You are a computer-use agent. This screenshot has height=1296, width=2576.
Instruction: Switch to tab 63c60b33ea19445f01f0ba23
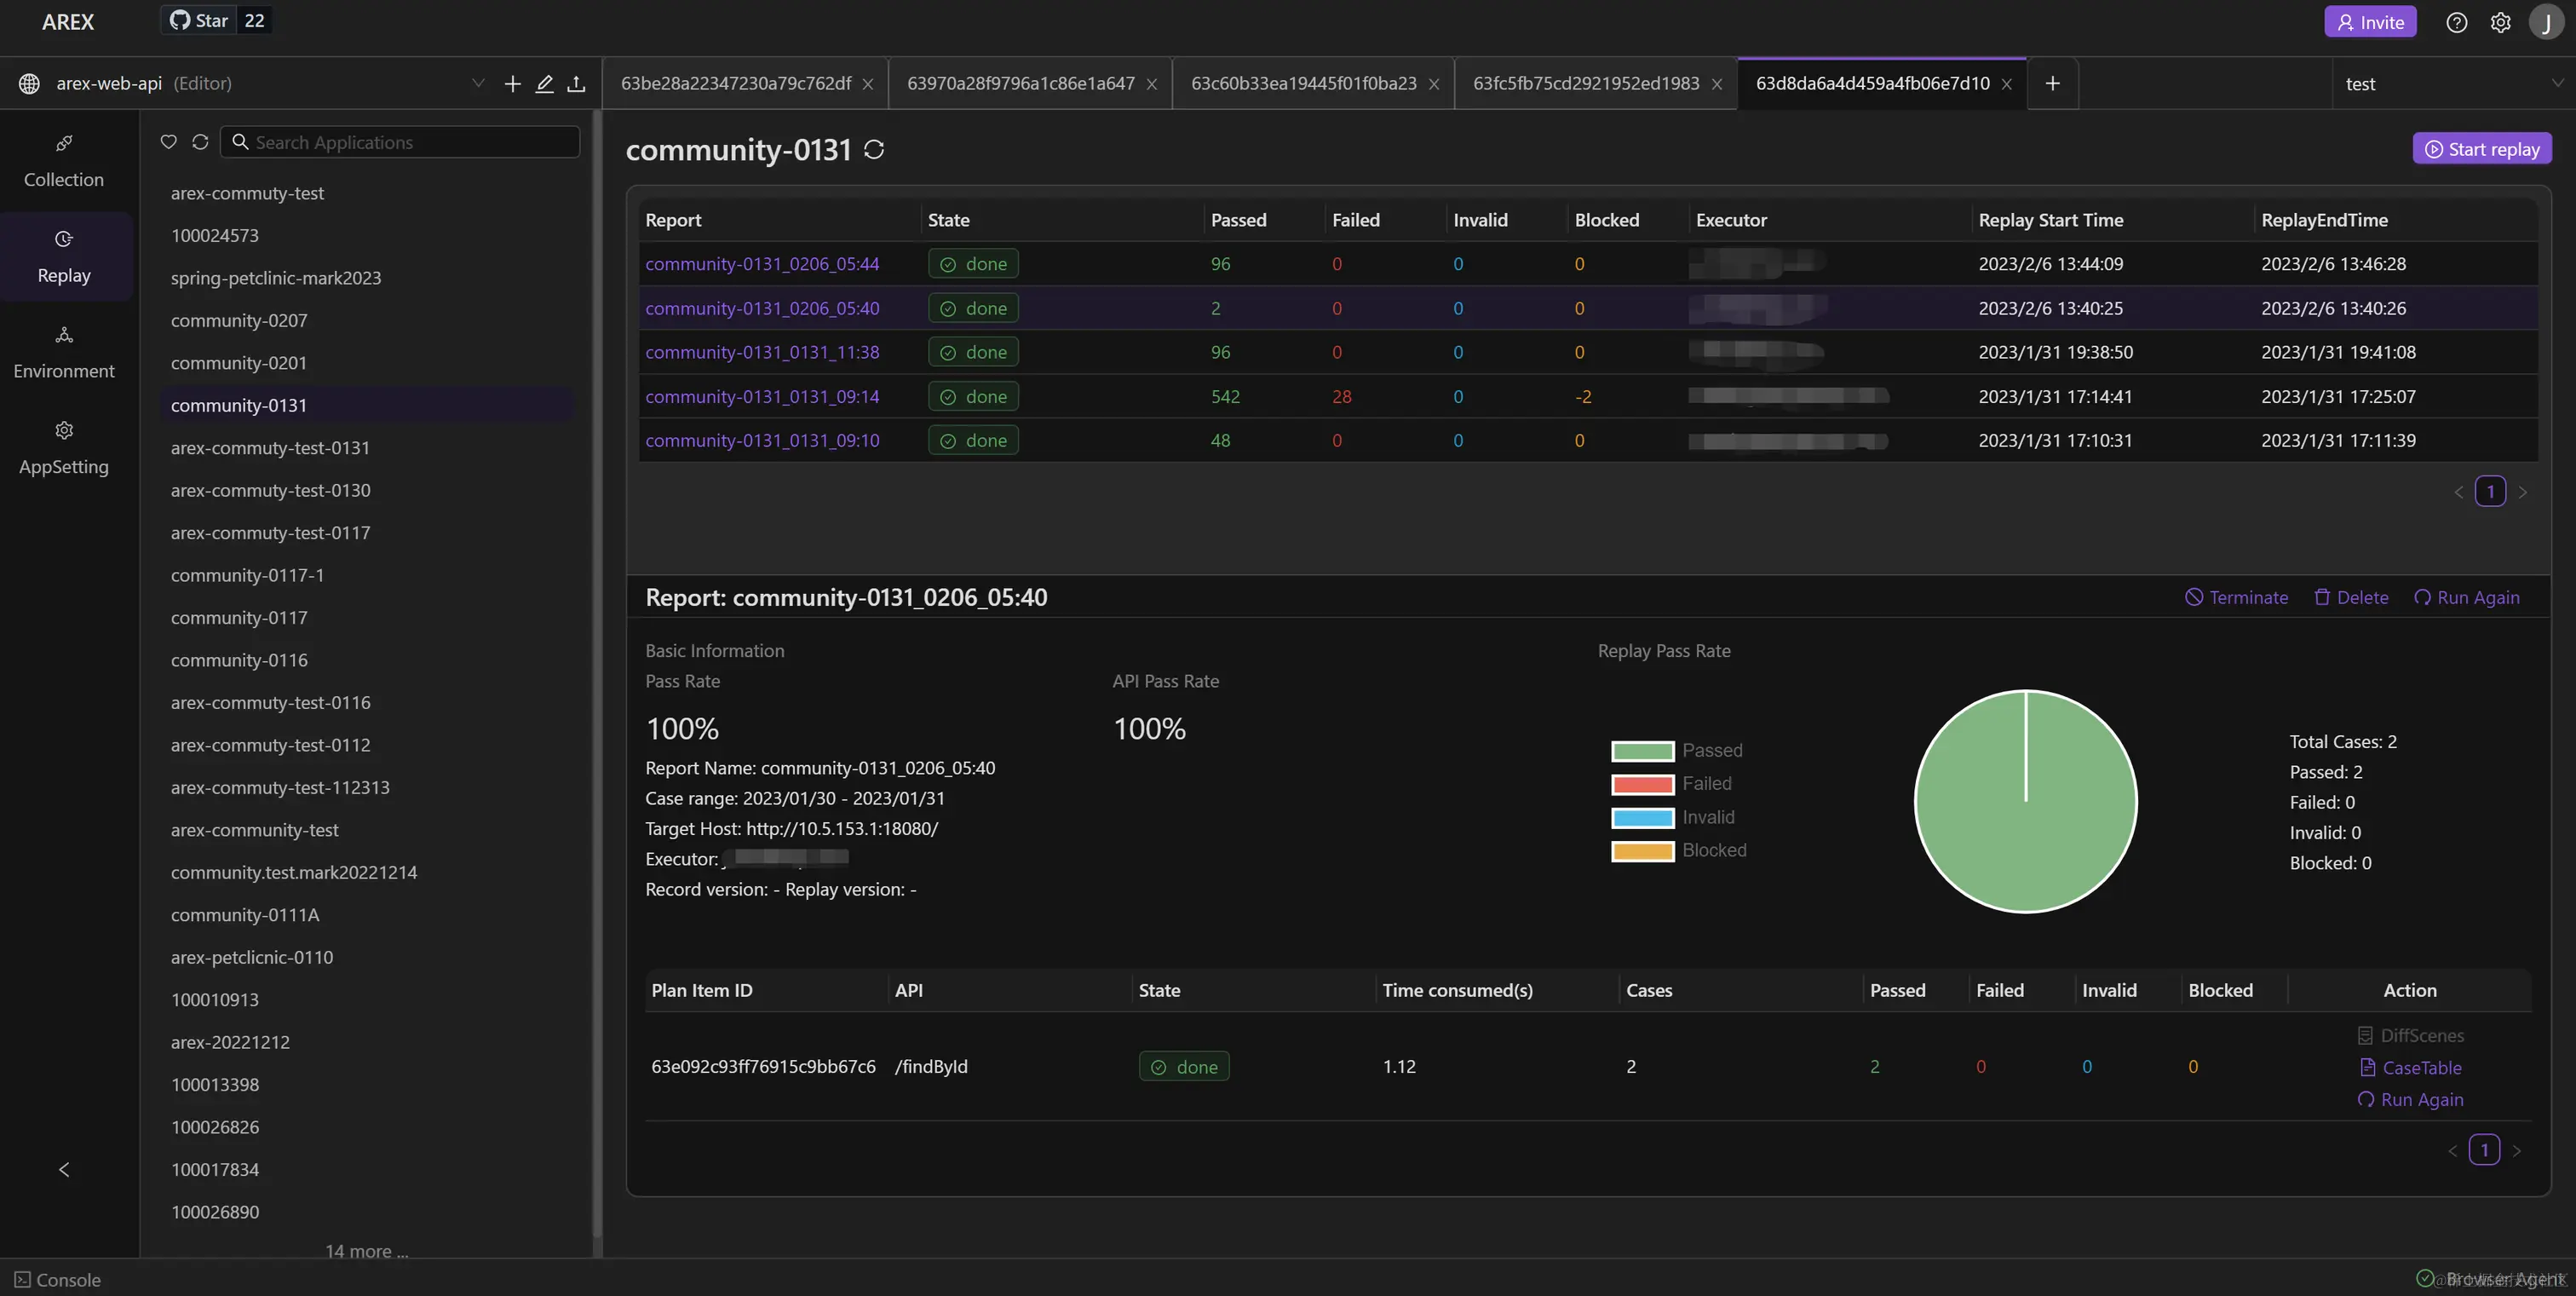[x=1303, y=84]
